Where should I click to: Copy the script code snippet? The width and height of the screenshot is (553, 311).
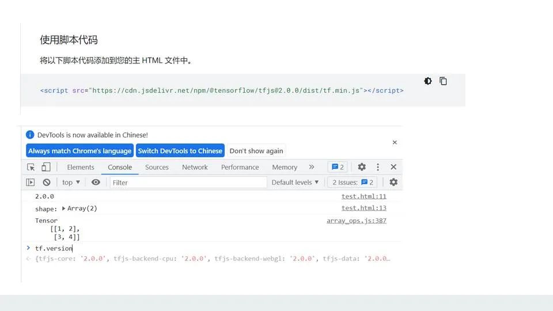[444, 81]
